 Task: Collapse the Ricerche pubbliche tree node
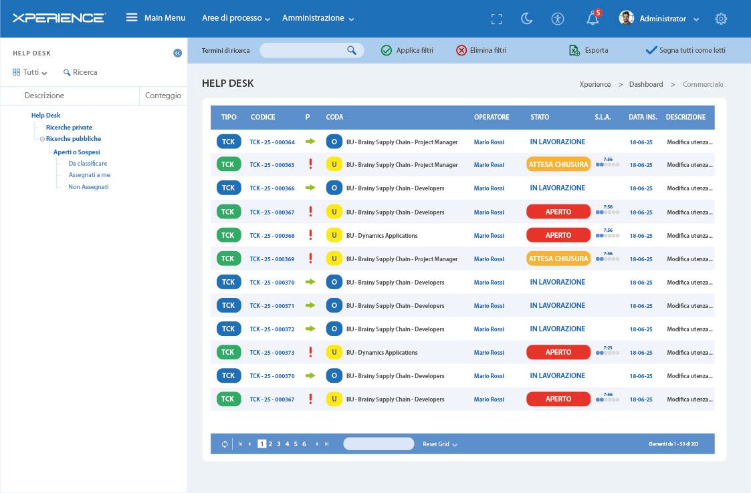click(x=42, y=139)
